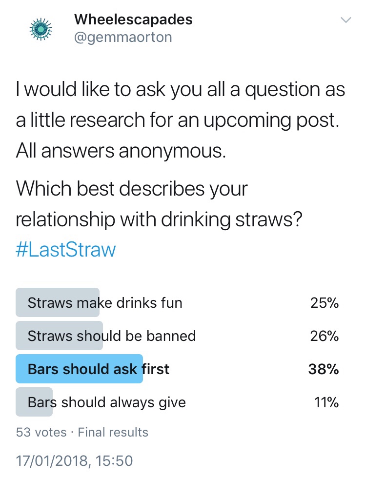Select the "Straws should be banned" poll option
Screen dimensions: 365x478
[111, 336]
